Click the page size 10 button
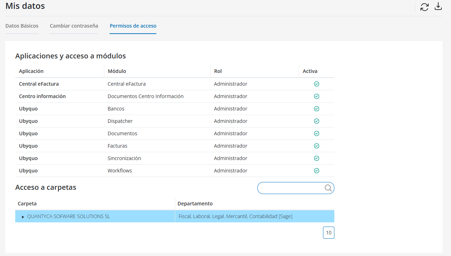 pyautogui.click(x=329, y=233)
